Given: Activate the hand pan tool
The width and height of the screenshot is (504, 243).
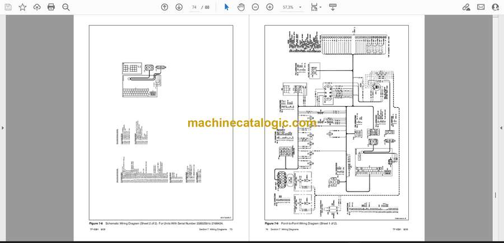Looking at the screenshot, I should (x=241, y=7).
